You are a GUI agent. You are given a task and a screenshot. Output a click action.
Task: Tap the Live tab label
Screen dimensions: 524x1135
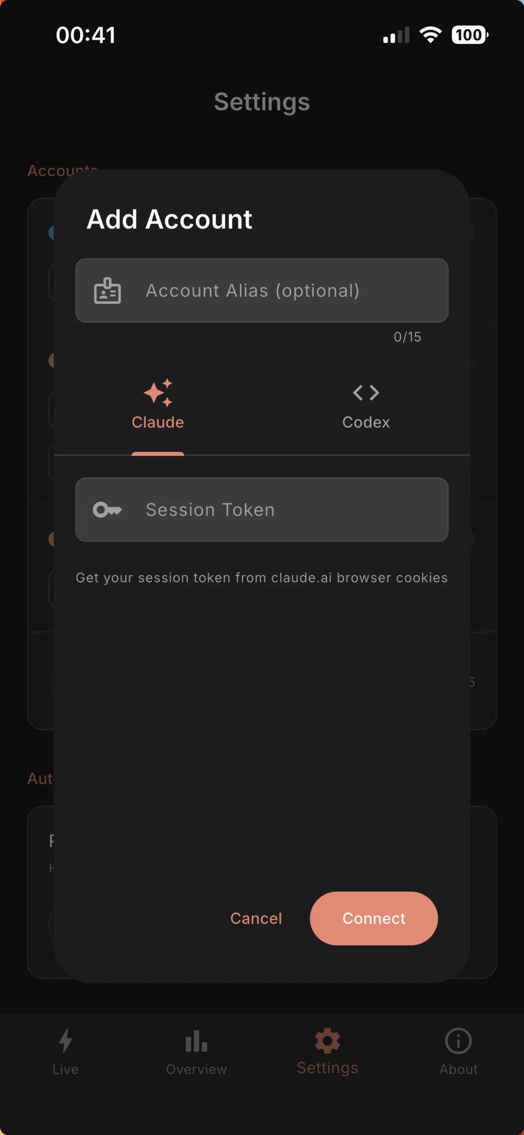pos(66,1070)
